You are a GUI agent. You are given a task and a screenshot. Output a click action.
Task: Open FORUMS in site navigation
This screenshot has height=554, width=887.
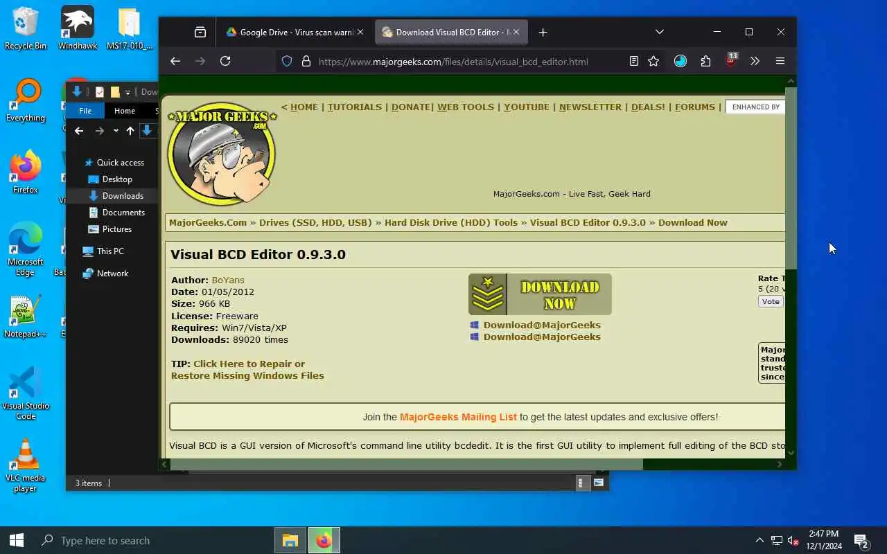695,107
